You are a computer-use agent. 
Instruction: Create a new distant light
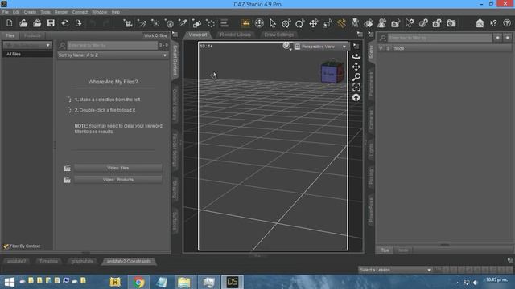click(142, 23)
